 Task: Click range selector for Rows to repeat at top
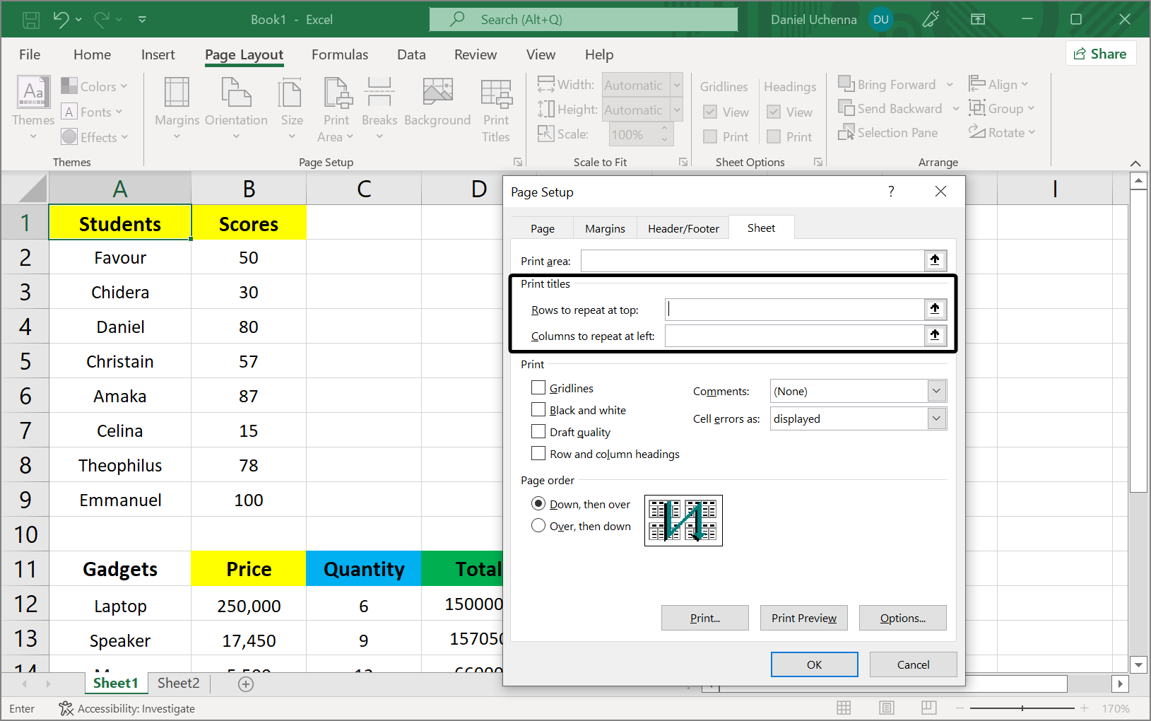tap(935, 309)
